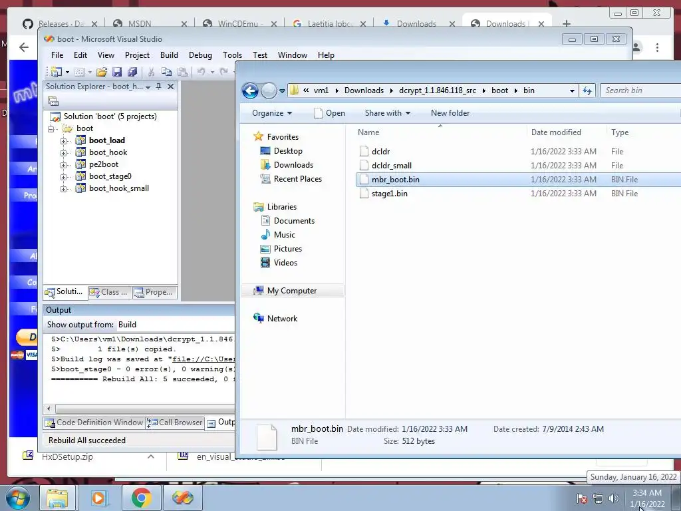Expand the boot_load project node
The image size is (681, 511).
[x=63, y=141]
